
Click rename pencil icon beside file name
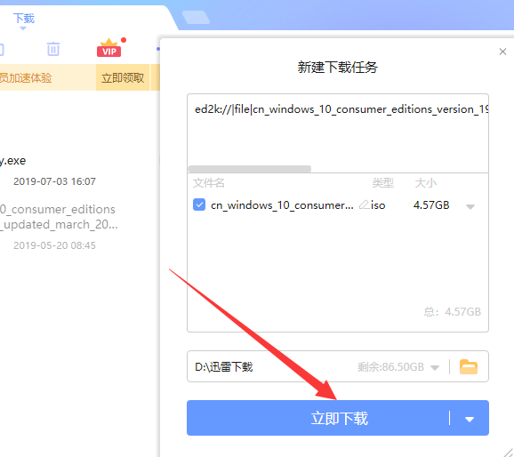[x=364, y=204]
